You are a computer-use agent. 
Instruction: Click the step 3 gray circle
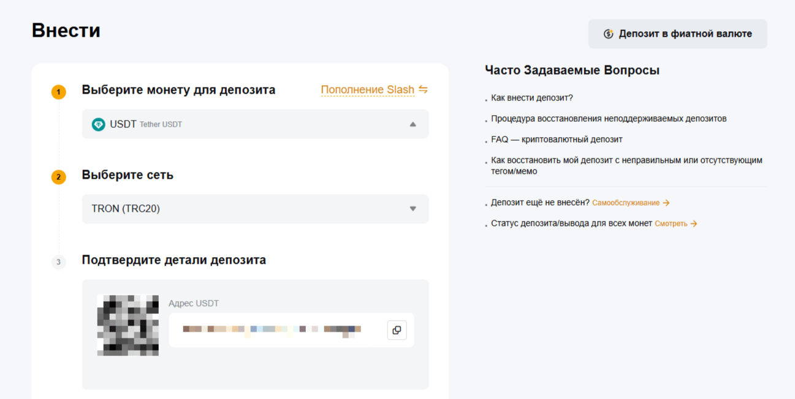(59, 263)
